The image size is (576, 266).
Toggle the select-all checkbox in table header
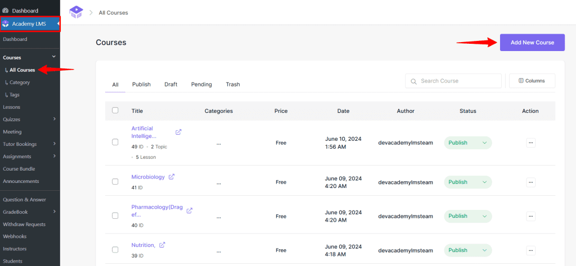115,111
